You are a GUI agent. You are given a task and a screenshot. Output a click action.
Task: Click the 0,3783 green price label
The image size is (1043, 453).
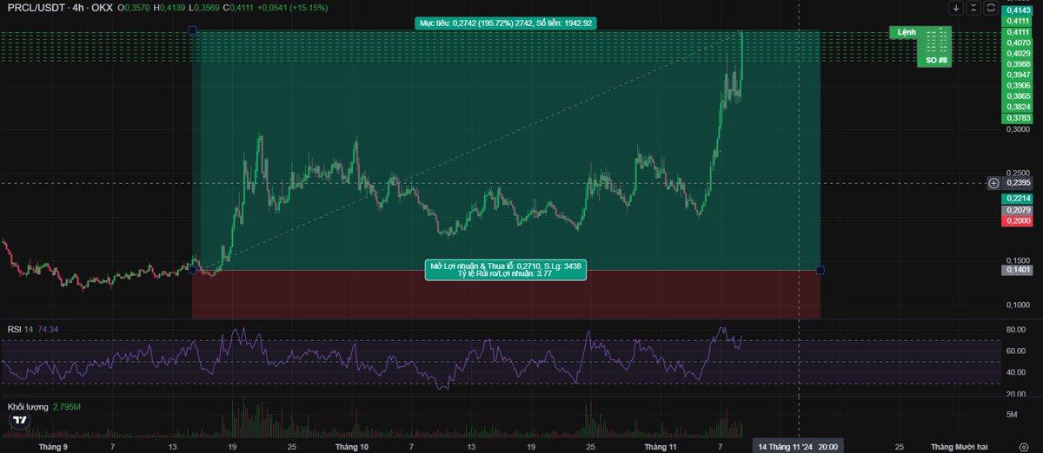point(1019,118)
